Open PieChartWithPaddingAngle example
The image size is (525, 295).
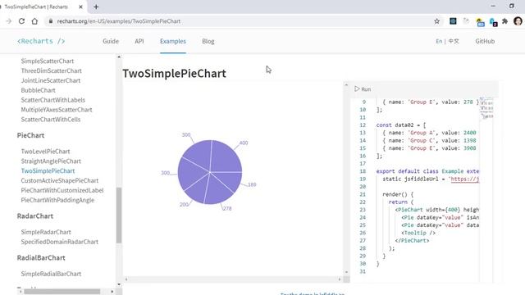tap(57, 200)
